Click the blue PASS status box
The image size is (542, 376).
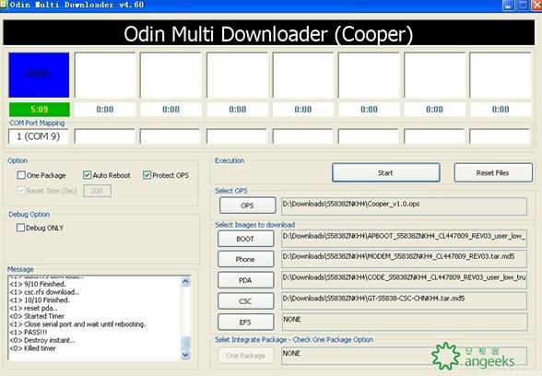coord(39,75)
